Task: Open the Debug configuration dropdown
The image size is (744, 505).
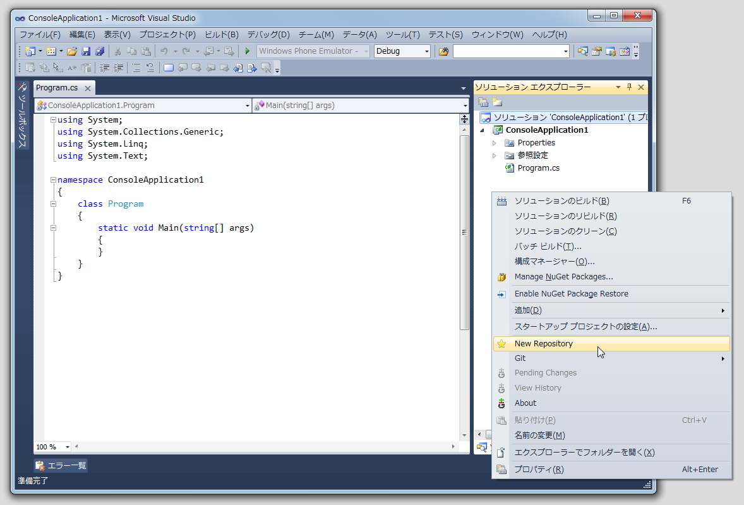Action: [426, 51]
